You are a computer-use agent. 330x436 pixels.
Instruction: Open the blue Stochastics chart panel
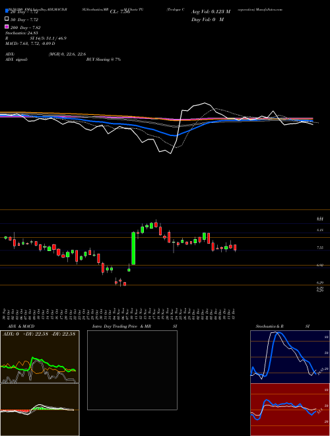click(290, 357)
